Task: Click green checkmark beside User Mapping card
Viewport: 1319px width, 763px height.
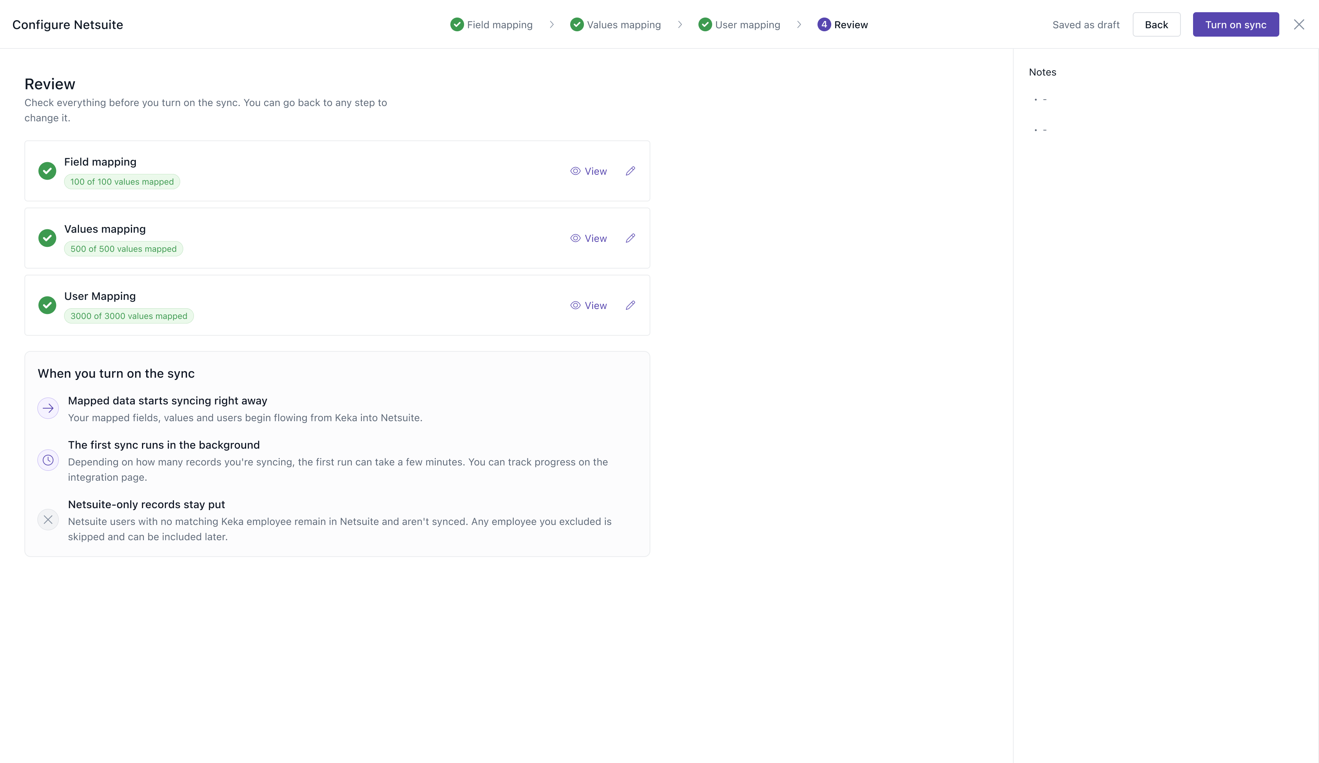Action: point(47,305)
